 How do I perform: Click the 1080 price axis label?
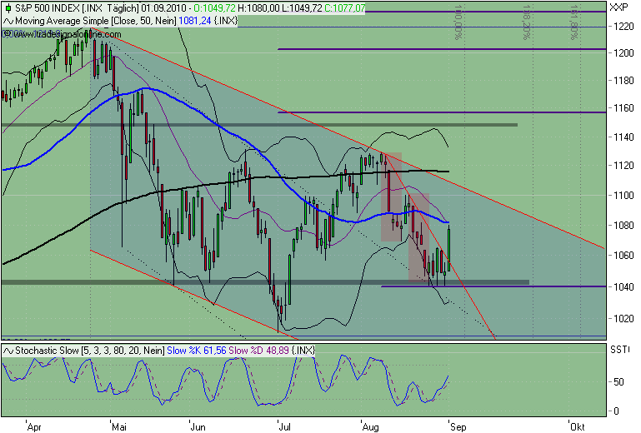coord(623,226)
